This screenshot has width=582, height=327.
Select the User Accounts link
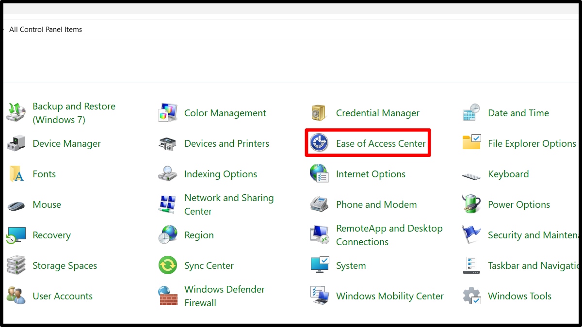pos(63,296)
